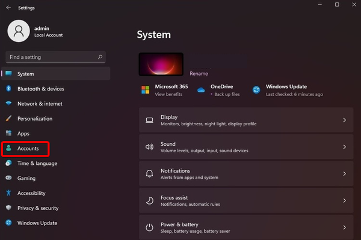Click the OneDrive cloud icon
This screenshot has width=361, height=240.
click(201, 90)
